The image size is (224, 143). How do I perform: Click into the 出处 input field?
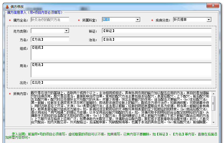121,82
